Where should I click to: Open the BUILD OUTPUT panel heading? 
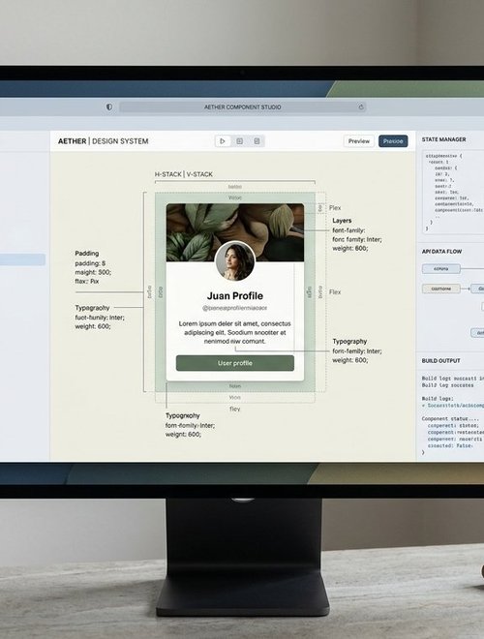pyautogui.click(x=440, y=361)
